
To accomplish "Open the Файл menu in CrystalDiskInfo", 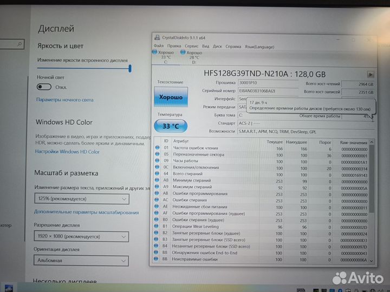I will click(x=158, y=45).
